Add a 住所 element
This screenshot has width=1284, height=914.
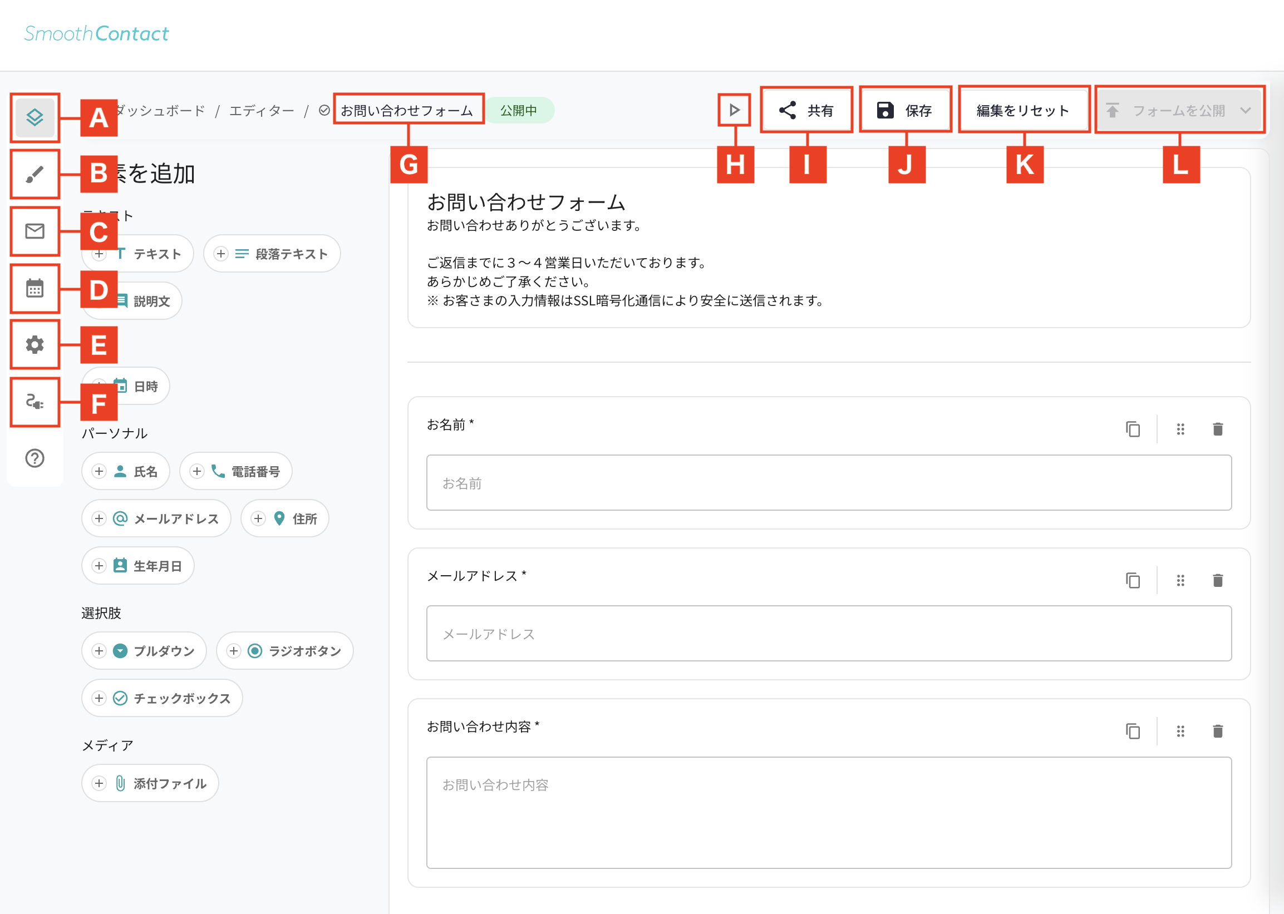coord(285,518)
